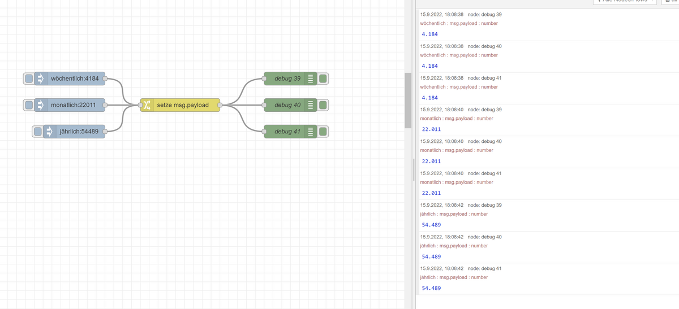Image resolution: width=679 pixels, height=309 pixels.
Task: Click the wöchentlich inject arrow icon
Action: click(40, 79)
